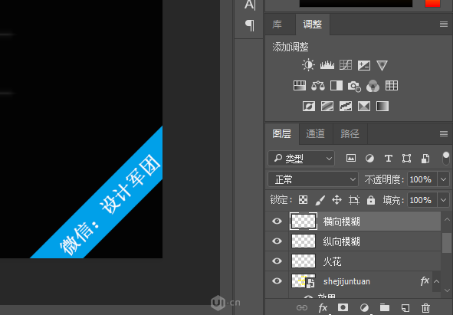
Task: Click the fx badge on shejijuntuan
Action: click(425, 281)
